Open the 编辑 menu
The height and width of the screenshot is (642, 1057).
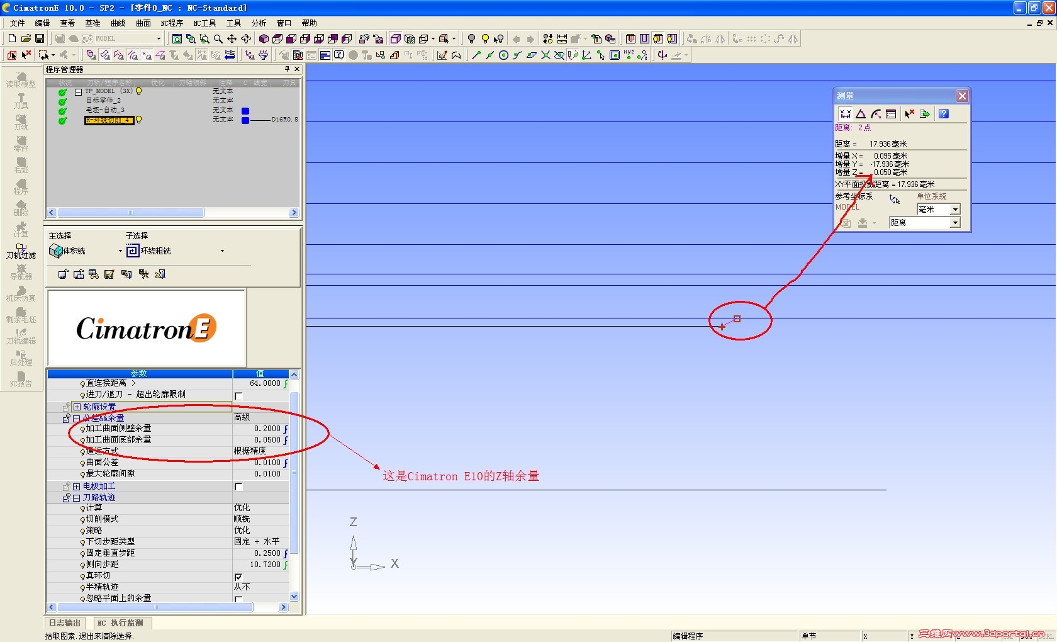click(42, 23)
